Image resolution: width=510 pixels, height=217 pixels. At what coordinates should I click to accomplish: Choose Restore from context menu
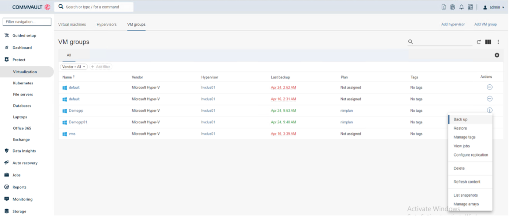[470, 128]
